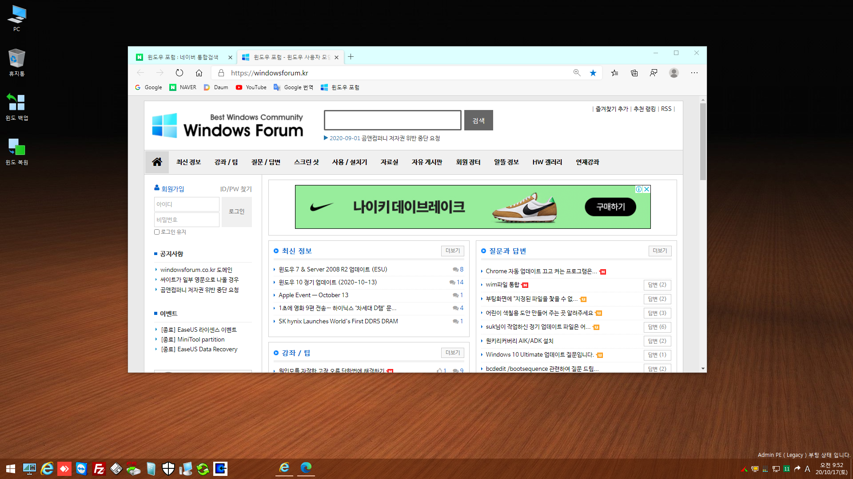Click the address bar URL windowsforum.kr

tap(269, 73)
